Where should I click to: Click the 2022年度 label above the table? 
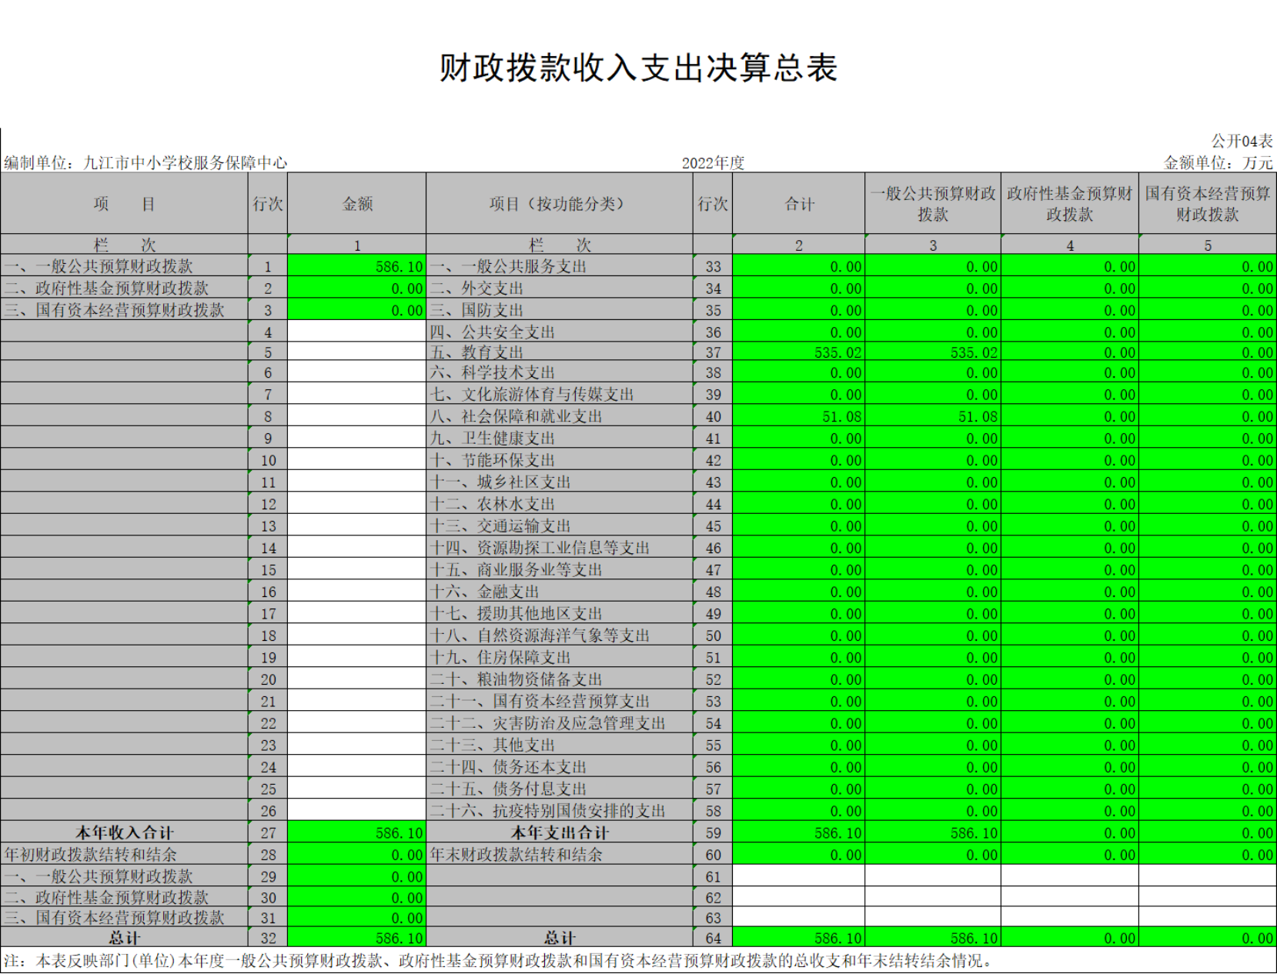pyautogui.click(x=713, y=162)
